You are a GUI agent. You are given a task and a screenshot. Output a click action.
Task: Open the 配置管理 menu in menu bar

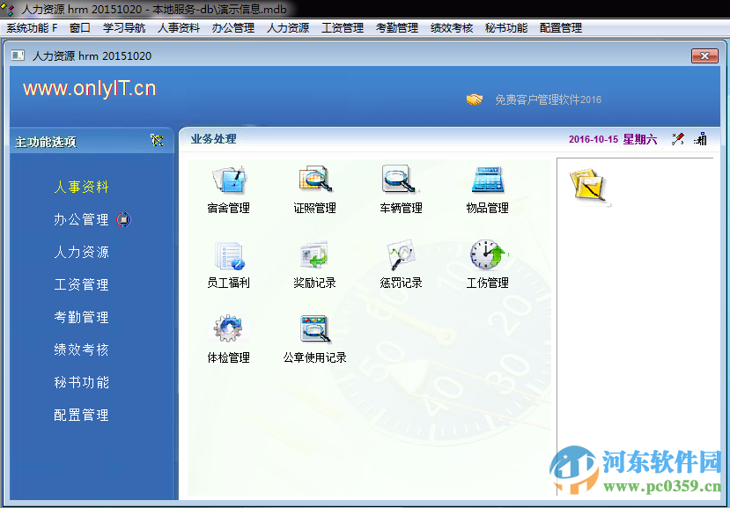coord(561,28)
